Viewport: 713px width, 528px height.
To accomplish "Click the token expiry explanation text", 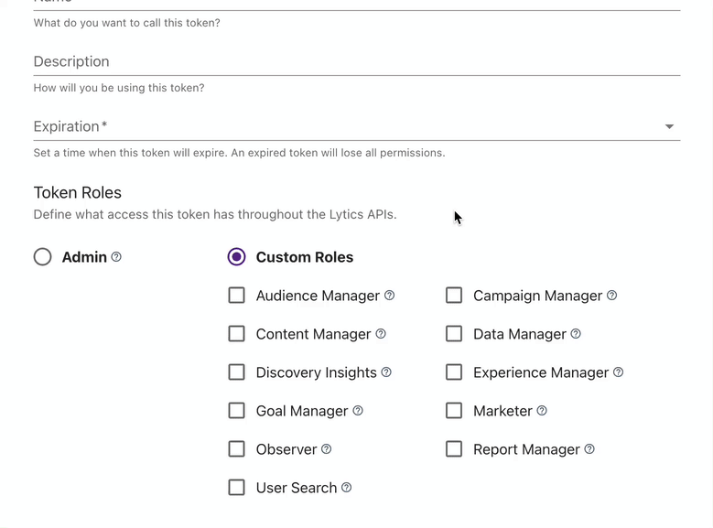I will click(239, 153).
